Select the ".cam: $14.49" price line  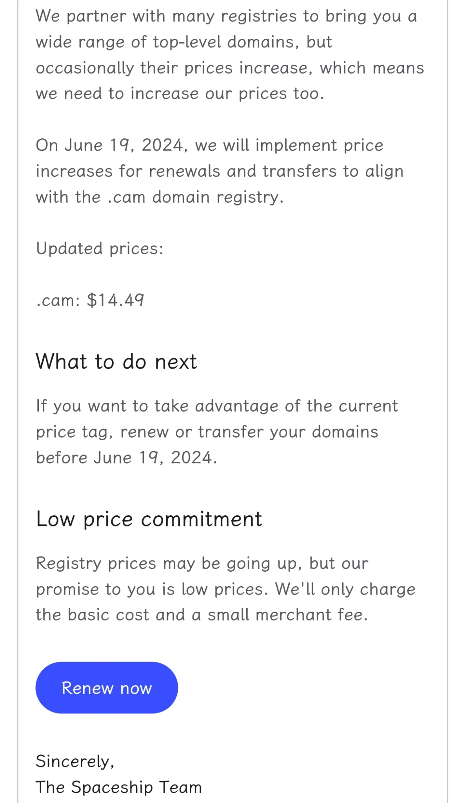pos(90,300)
